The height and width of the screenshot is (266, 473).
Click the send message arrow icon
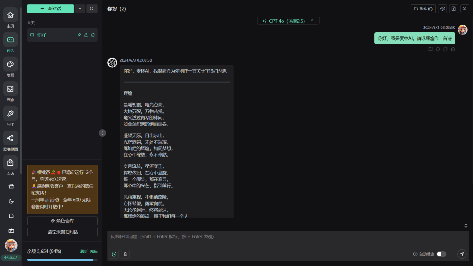pyautogui.click(x=462, y=254)
